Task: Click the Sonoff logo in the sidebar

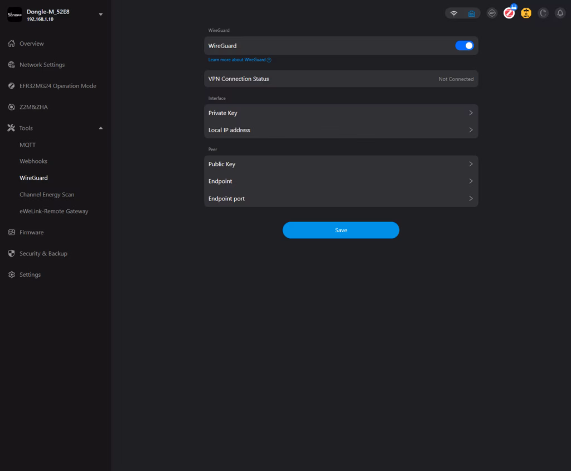Action: pyautogui.click(x=14, y=15)
